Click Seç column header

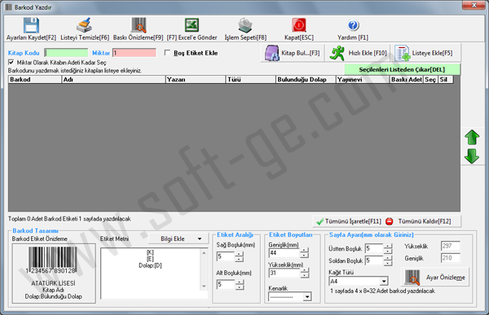[x=430, y=80]
